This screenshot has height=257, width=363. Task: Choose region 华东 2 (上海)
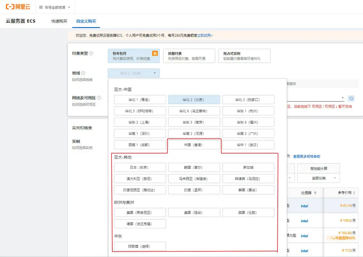point(140,122)
